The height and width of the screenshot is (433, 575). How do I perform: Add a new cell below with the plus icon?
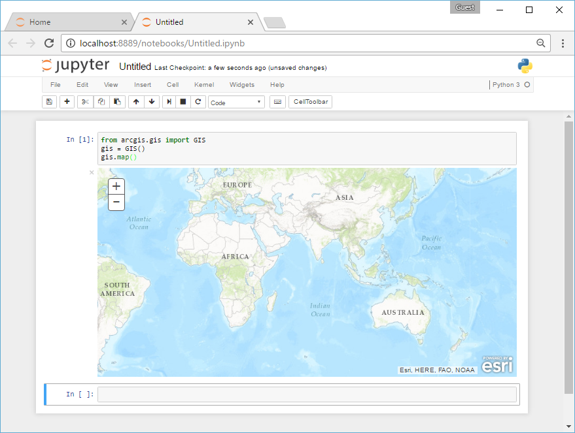point(67,102)
